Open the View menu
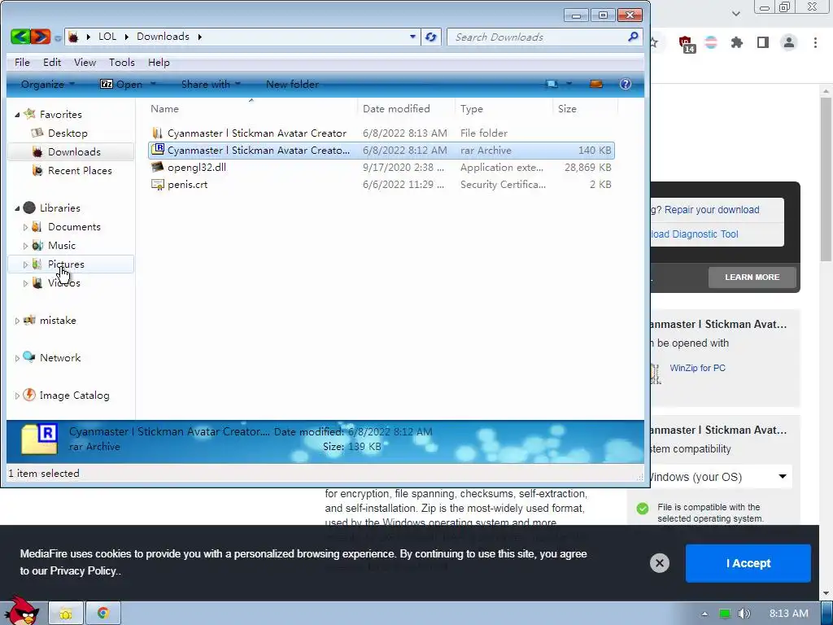 pyautogui.click(x=85, y=62)
